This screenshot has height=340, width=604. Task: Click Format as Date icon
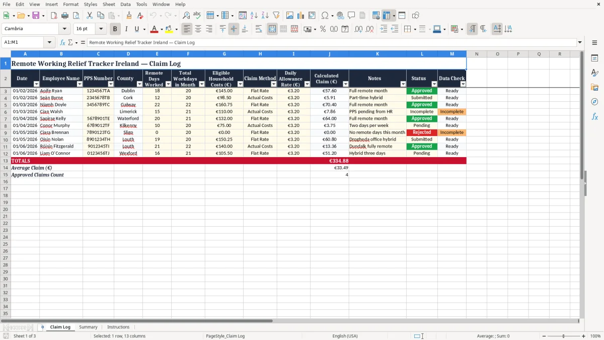tap(345, 29)
